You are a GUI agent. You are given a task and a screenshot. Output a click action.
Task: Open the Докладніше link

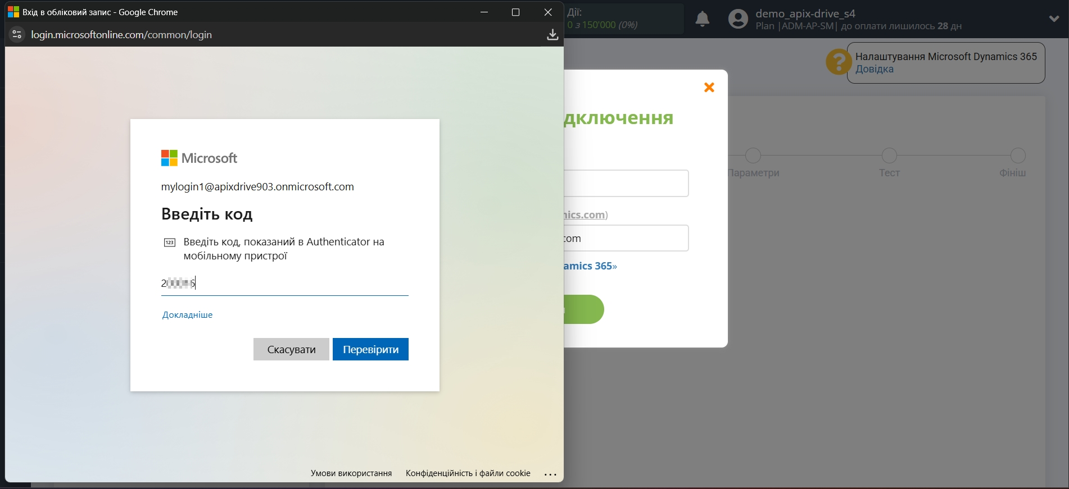click(x=187, y=315)
